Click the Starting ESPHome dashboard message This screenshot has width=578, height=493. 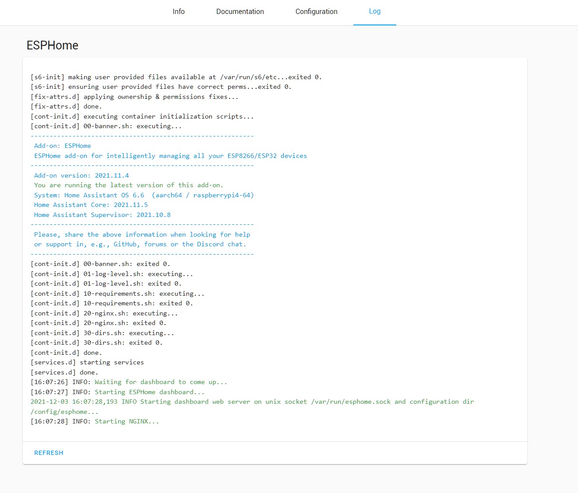[117, 392]
